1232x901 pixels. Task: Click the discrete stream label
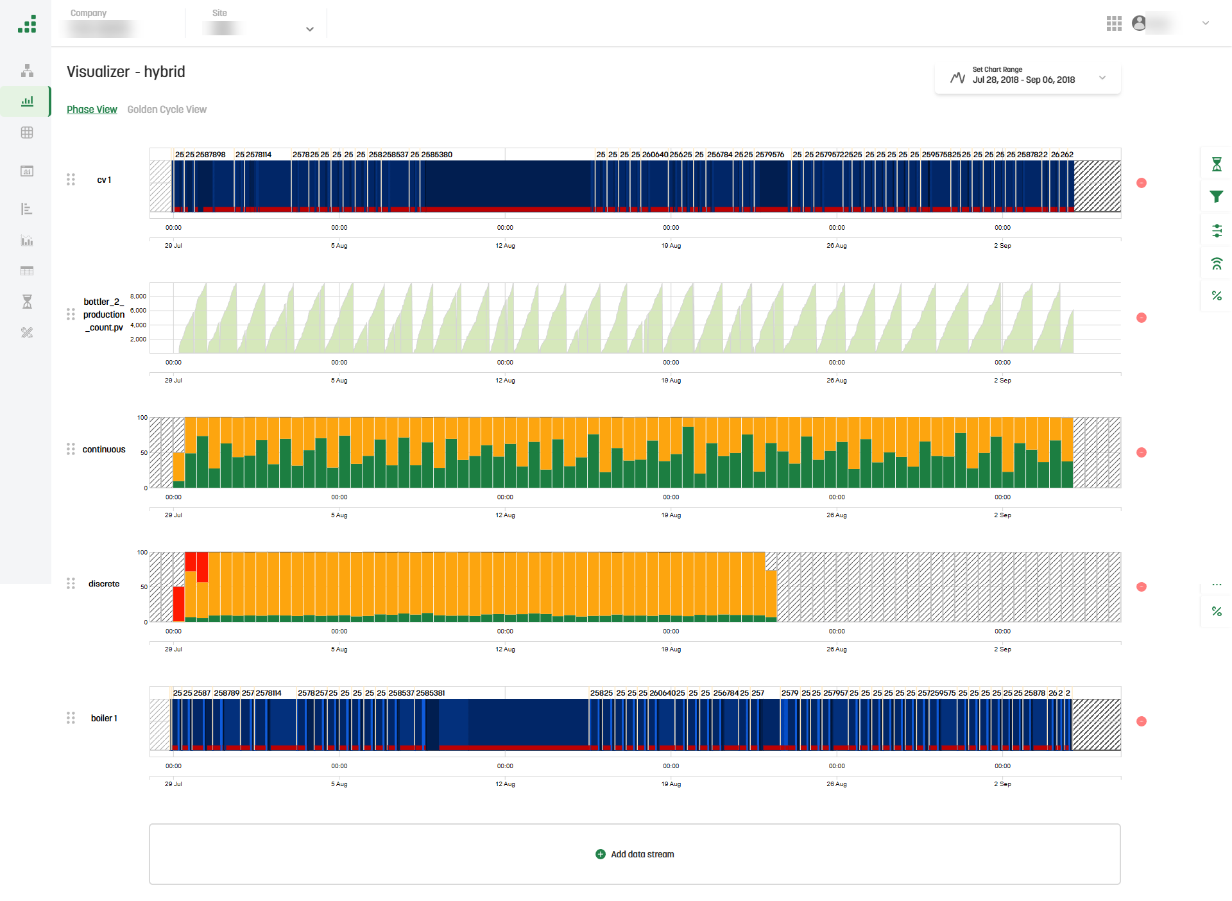tap(104, 584)
